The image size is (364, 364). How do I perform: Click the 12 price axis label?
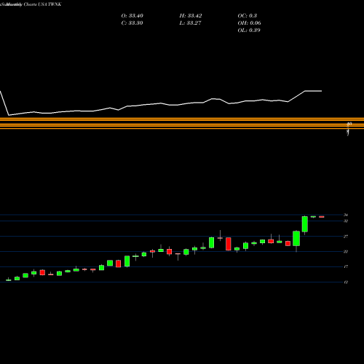coord(346,282)
